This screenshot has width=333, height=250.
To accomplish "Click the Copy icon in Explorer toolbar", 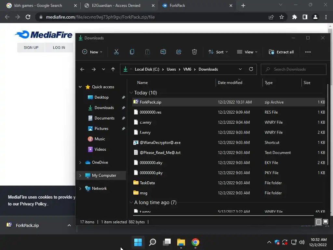I will [x=132, y=52].
